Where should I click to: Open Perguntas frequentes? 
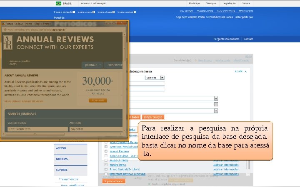pos(226,39)
